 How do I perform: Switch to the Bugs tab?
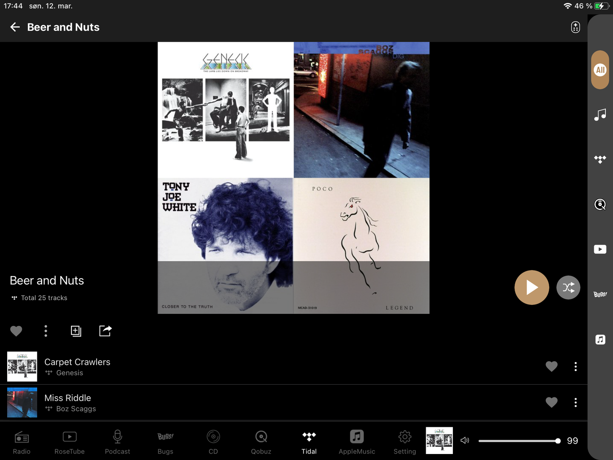[x=165, y=442]
